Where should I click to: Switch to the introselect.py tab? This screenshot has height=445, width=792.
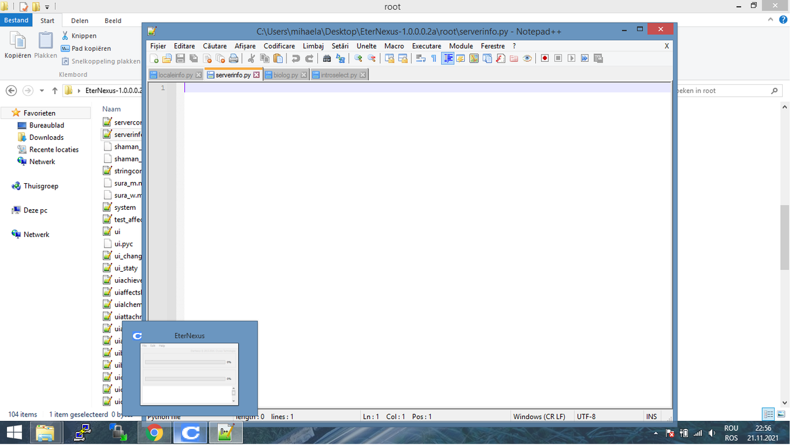coord(338,75)
